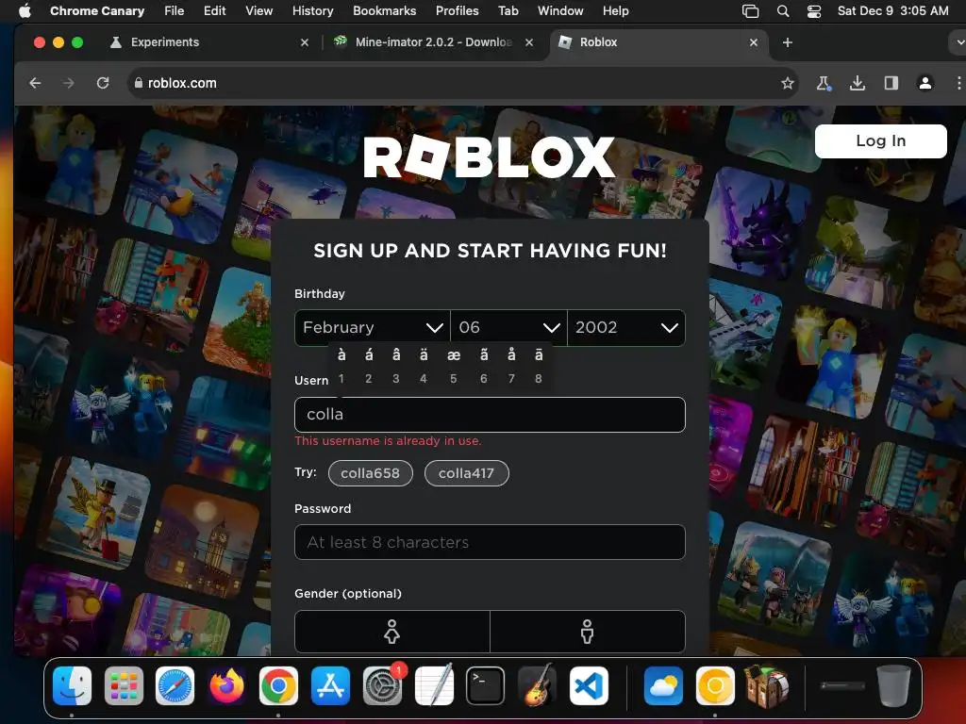Image resolution: width=966 pixels, height=724 pixels.
Task: Click the Apple menu logo
Action: click(x=25, y=10)
